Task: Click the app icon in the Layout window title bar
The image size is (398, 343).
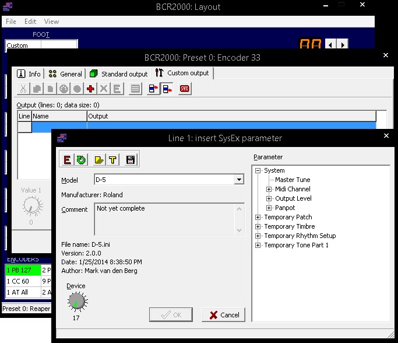Action: click(x=8, y=6)
